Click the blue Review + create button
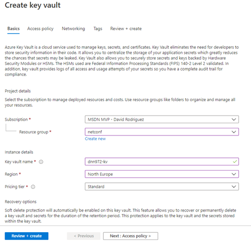This screenshot has width=251, height=245. click(x=27, y=236)
